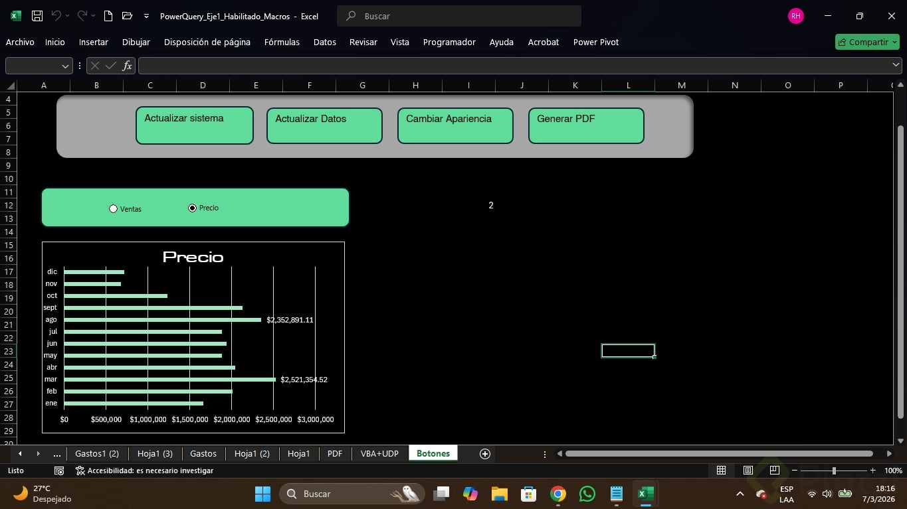Go to previous sheet tab with left arrow

pos(20,454)
